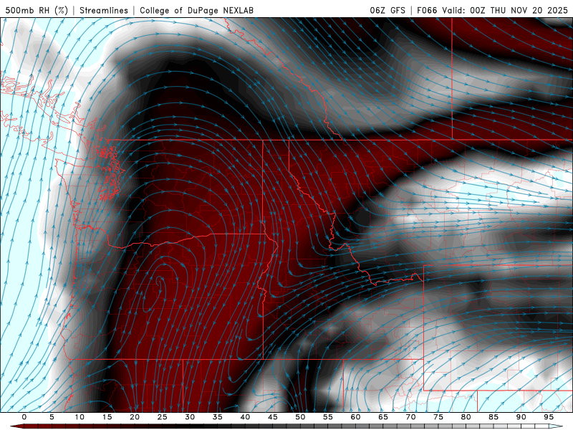Select the "06Z GFS" model run label

[387, 10]
